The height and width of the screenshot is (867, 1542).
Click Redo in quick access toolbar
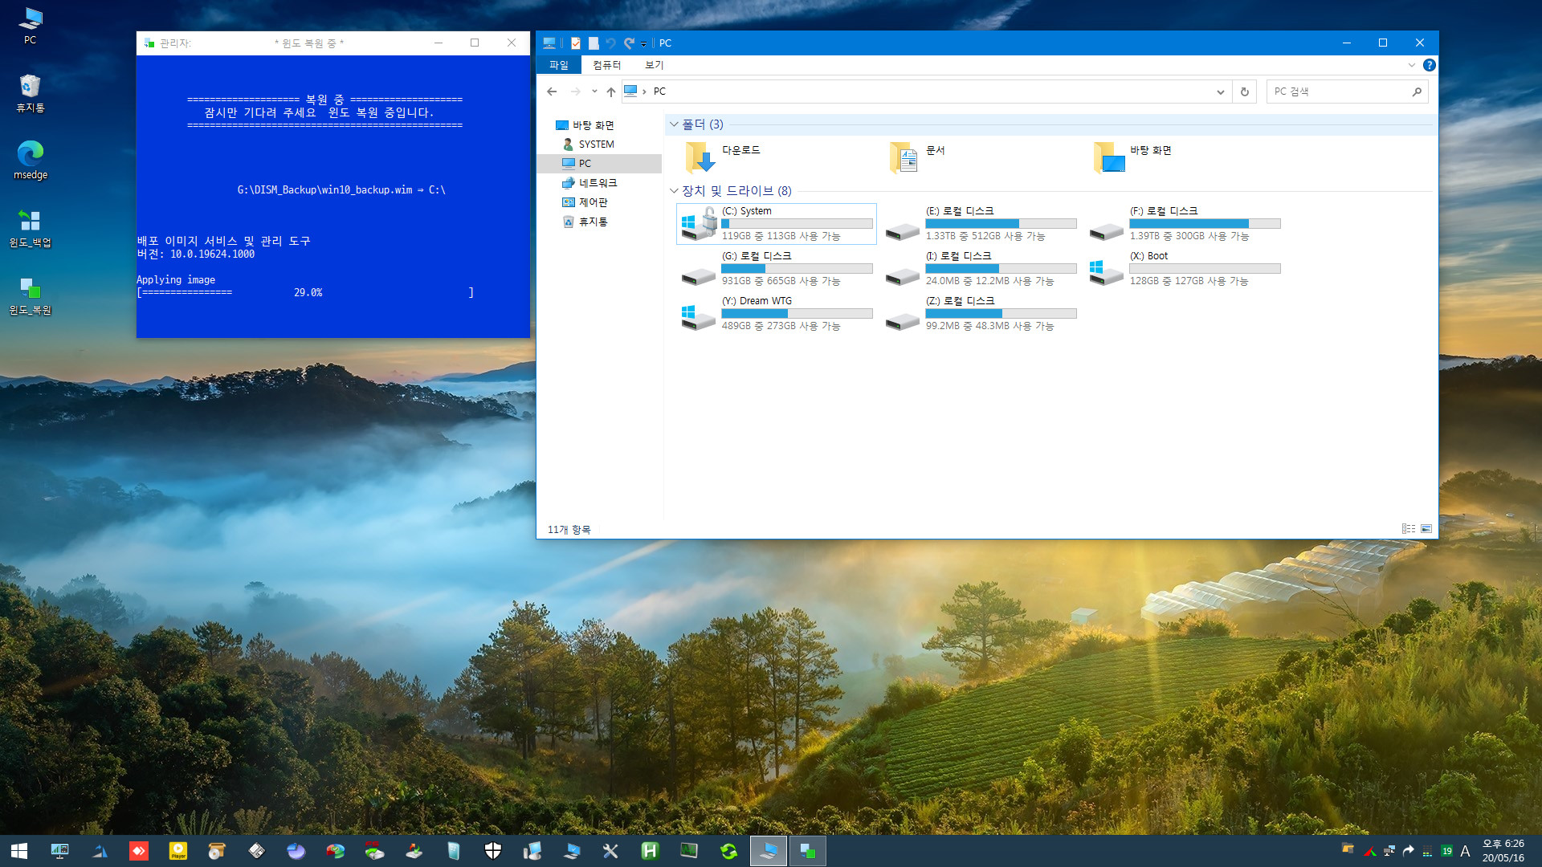click(629, 43)
